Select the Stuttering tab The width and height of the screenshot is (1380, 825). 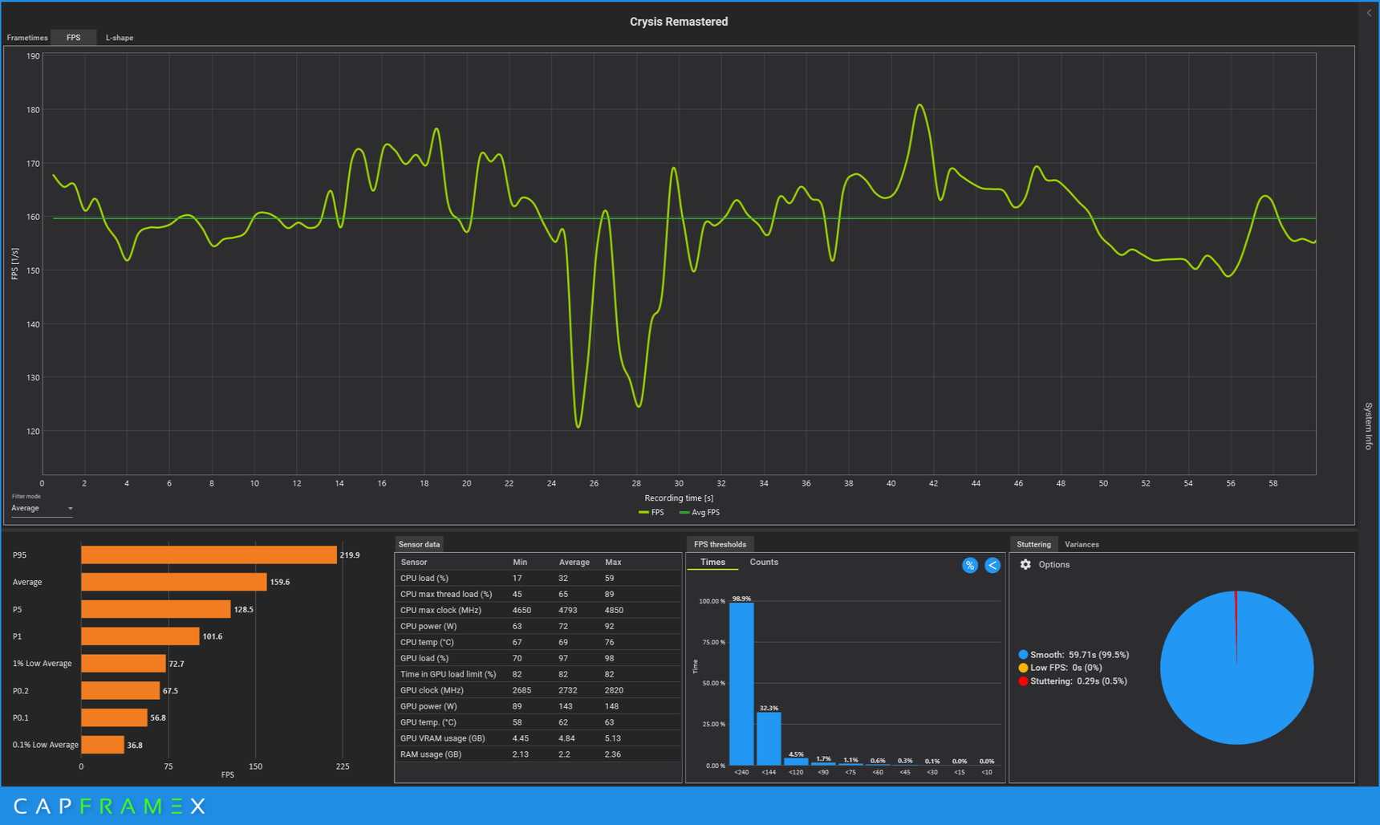(1033, 544)
